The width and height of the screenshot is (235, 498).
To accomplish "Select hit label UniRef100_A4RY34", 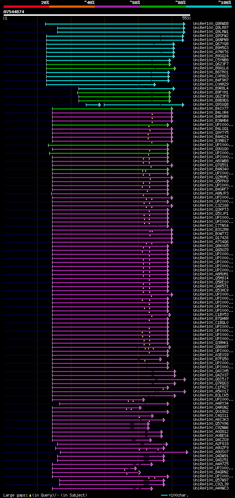I will pos(211,403).
